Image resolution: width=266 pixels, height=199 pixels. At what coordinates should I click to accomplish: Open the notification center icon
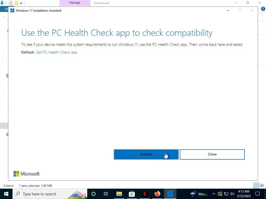[257, 194]
